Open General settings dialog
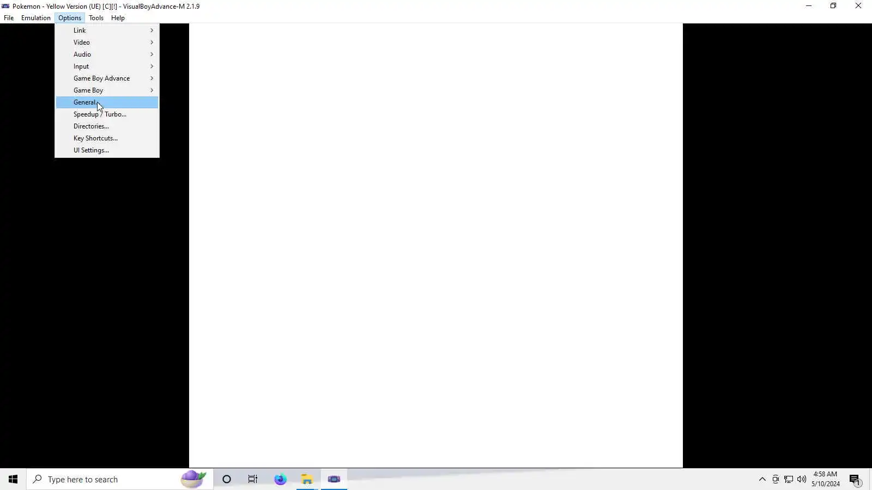Viewport: 872px width, 490px height. tap(107, 102)
